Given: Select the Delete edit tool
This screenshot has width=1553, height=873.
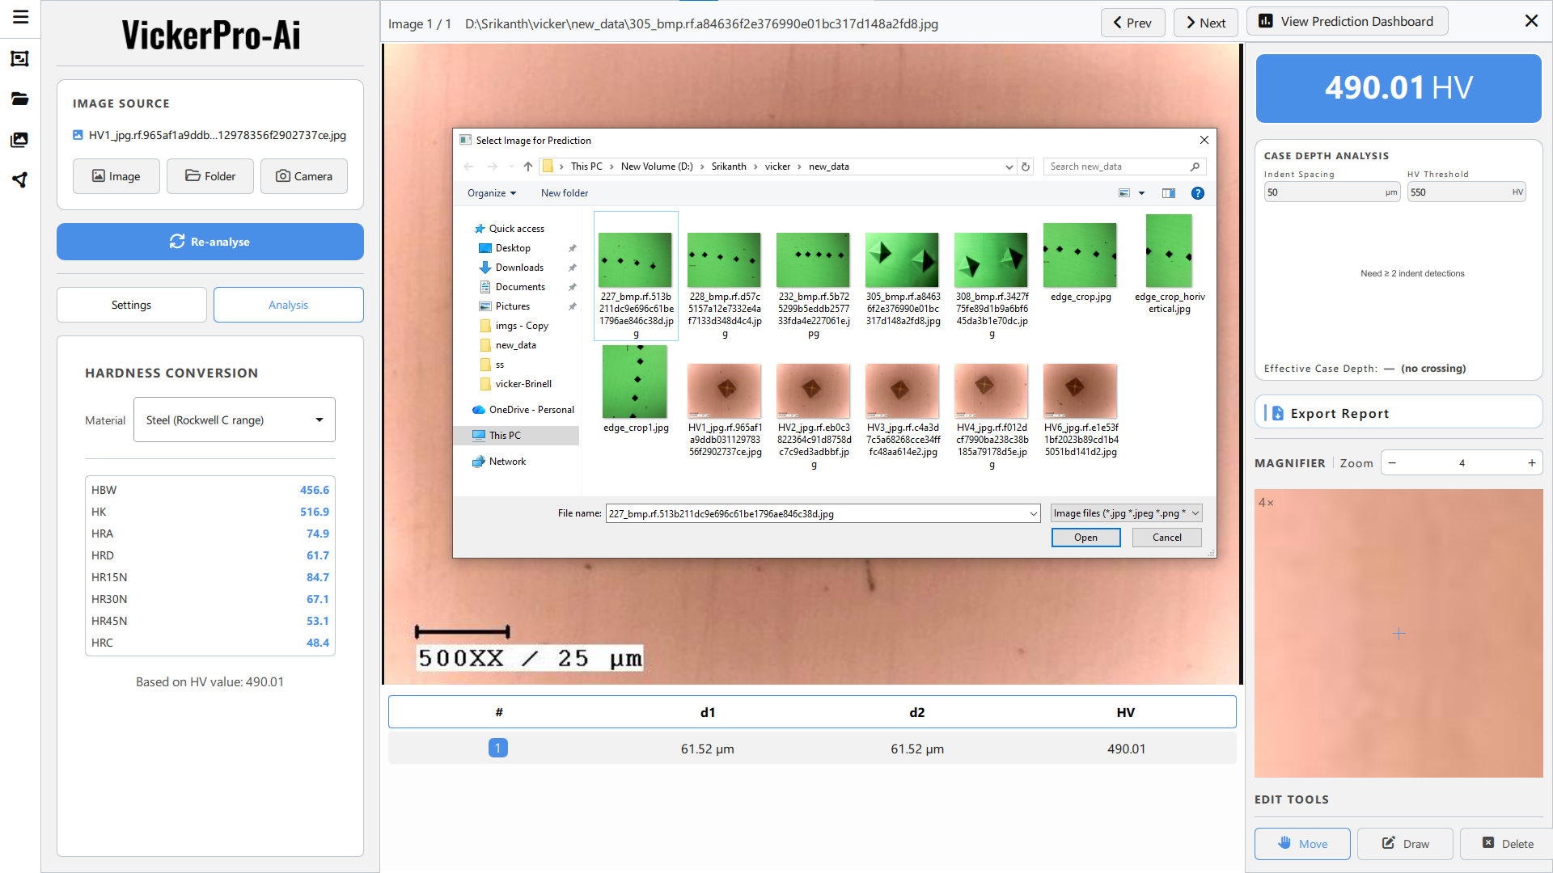Looking at the screenshot, I should 1508,844.
